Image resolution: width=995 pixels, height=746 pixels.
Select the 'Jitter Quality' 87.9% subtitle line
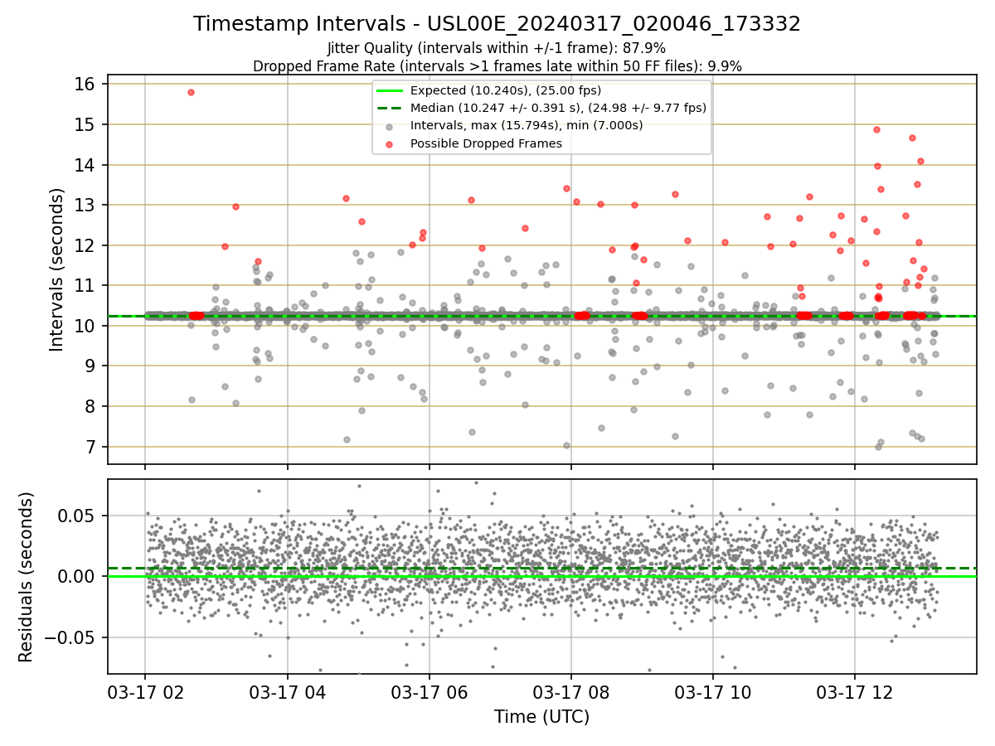[x=497, y=48]
